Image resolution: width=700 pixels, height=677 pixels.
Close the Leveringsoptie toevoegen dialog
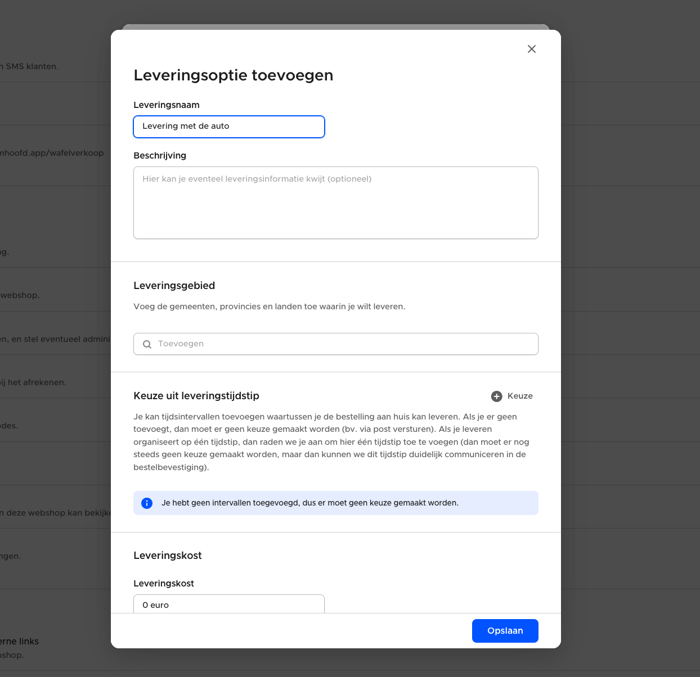(x=531, y=49)
